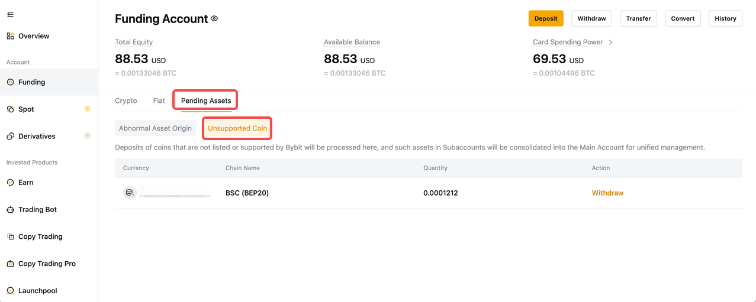The image size is (756, 302).
Task: Click the Funding coin icon in sidebar
Action: 10,82
